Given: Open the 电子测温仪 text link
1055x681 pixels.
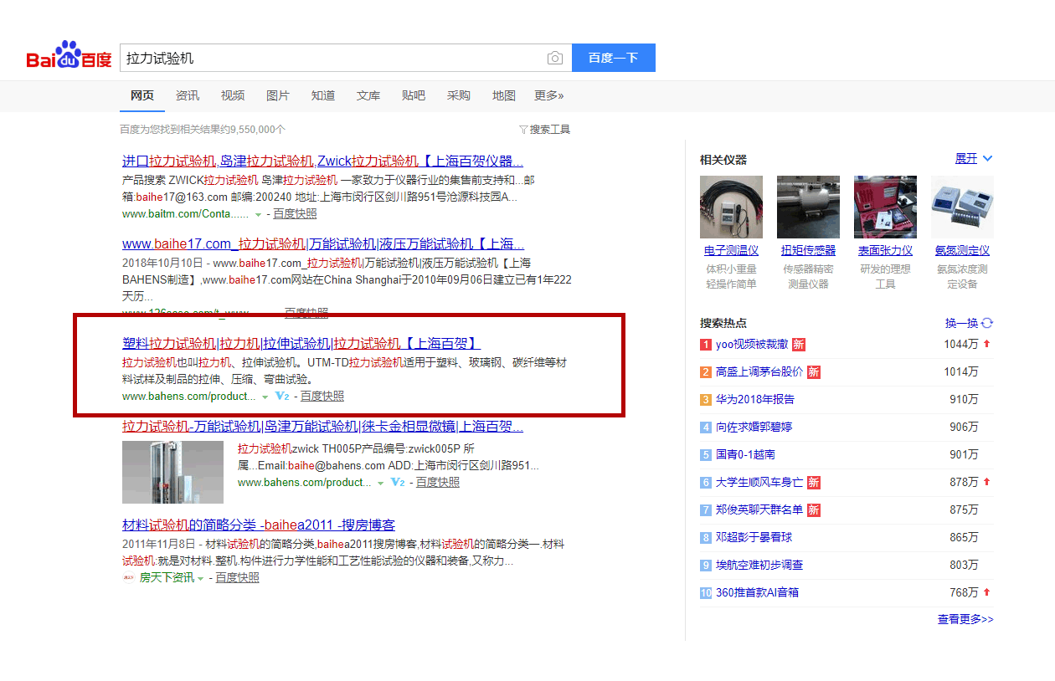Looking at the screenshot, I should click(731, 250).
